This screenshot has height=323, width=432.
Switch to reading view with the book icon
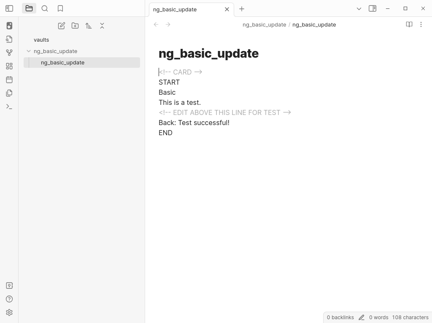(409, 24)
